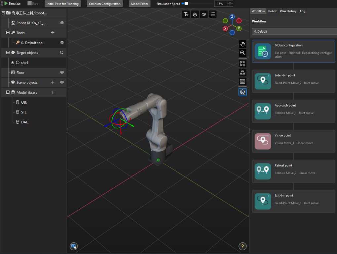This screenshot has width=337, height=254.
Task: Open the Robot tab
Action: coord(272,11)
